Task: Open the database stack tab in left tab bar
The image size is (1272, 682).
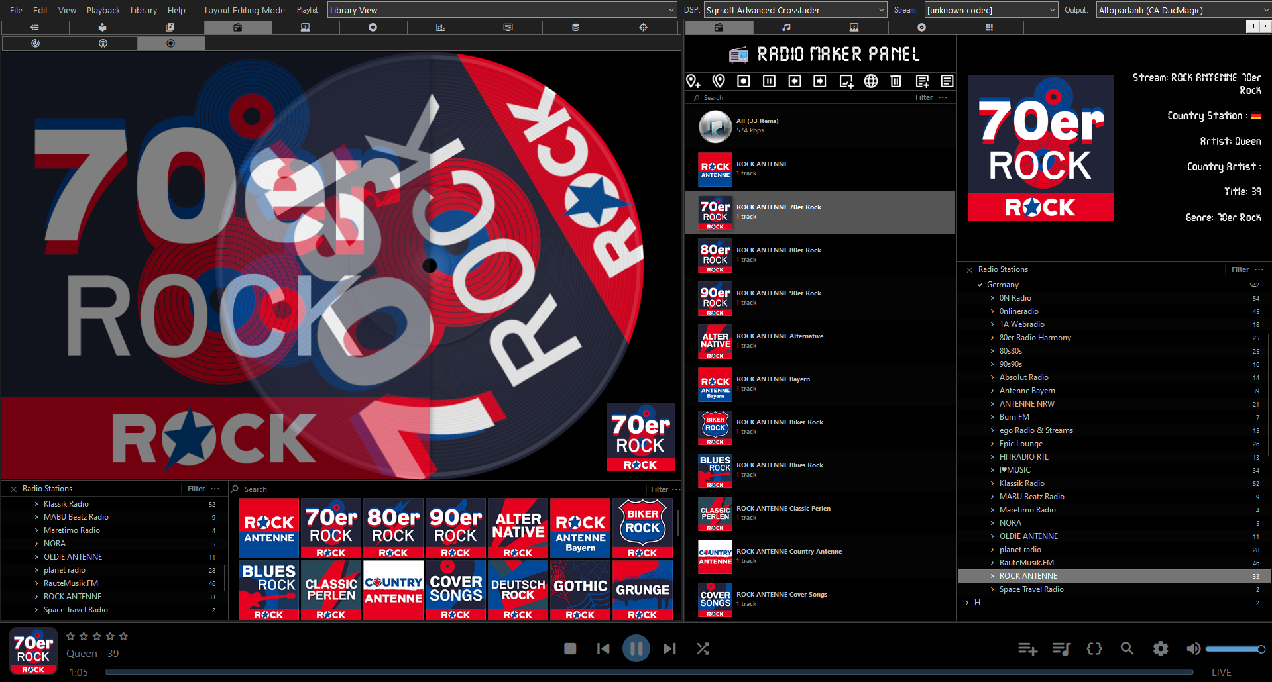Action: [575, 27]
